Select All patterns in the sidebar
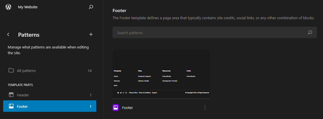 point(26,71)
